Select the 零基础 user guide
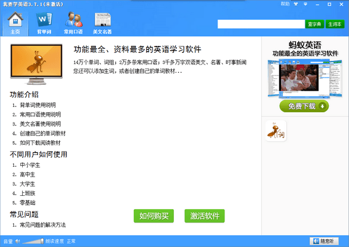This screenshot has height=247, width=349. click(27, 203)
